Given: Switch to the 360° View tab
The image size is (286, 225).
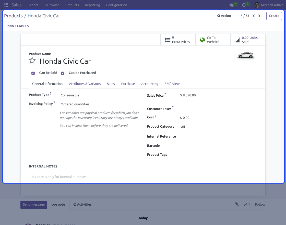Looking at the screenshot, I should 172,84.
